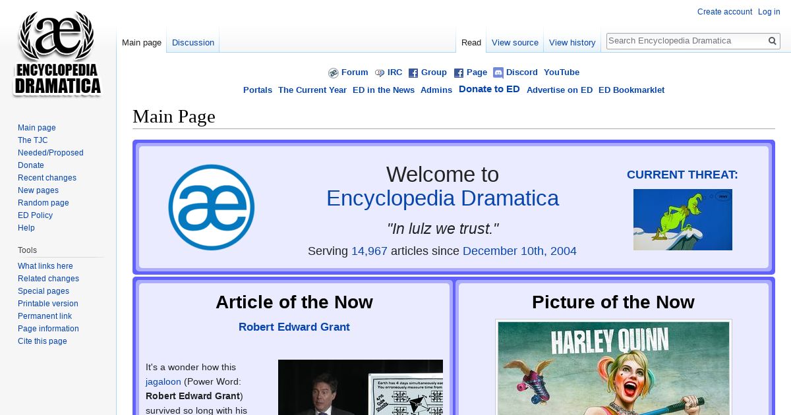Open ED Policy
The height and width of the screenshot is (415, 791).
point(35,215)
